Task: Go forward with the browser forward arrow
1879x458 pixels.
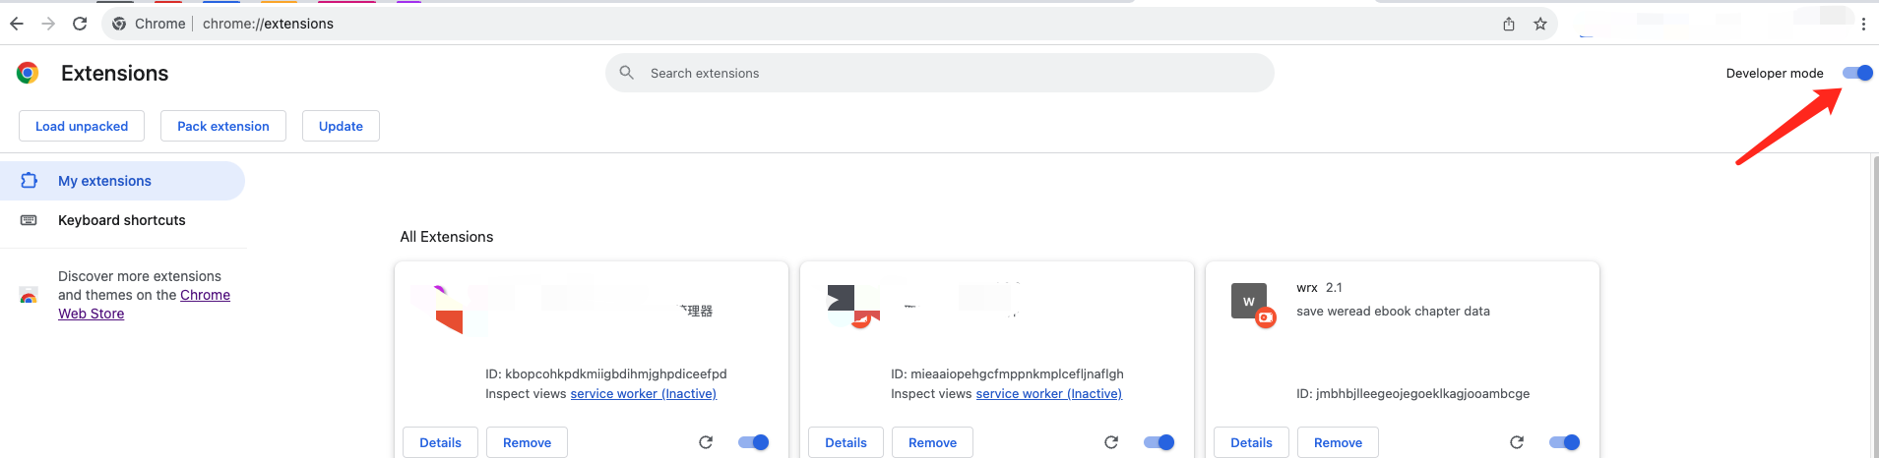Action: (x=48, y=24)
